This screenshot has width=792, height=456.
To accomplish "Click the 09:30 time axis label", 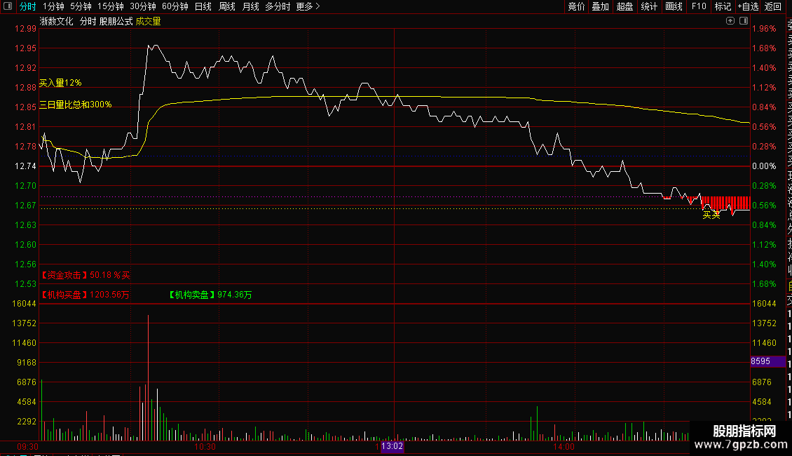I will tap(28, 447).
